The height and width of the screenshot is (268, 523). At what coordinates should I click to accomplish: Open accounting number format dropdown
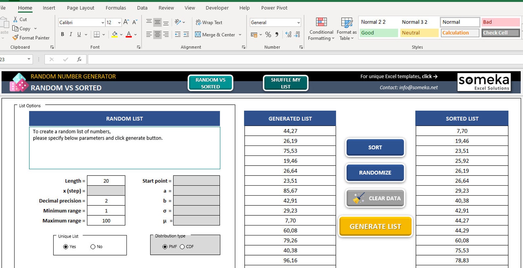pos(261,35)
